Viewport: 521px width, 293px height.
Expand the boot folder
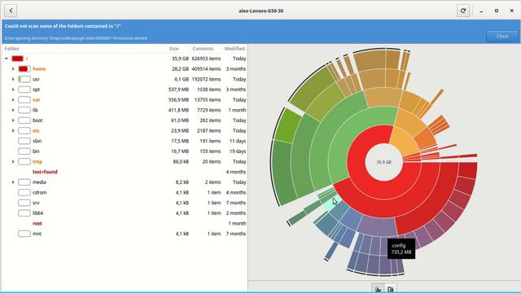[x=13, y=120]
